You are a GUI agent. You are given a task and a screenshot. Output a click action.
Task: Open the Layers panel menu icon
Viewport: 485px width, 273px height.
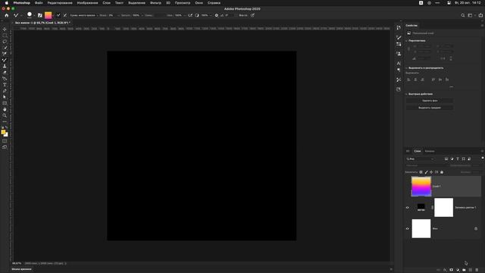click(482, 151)
